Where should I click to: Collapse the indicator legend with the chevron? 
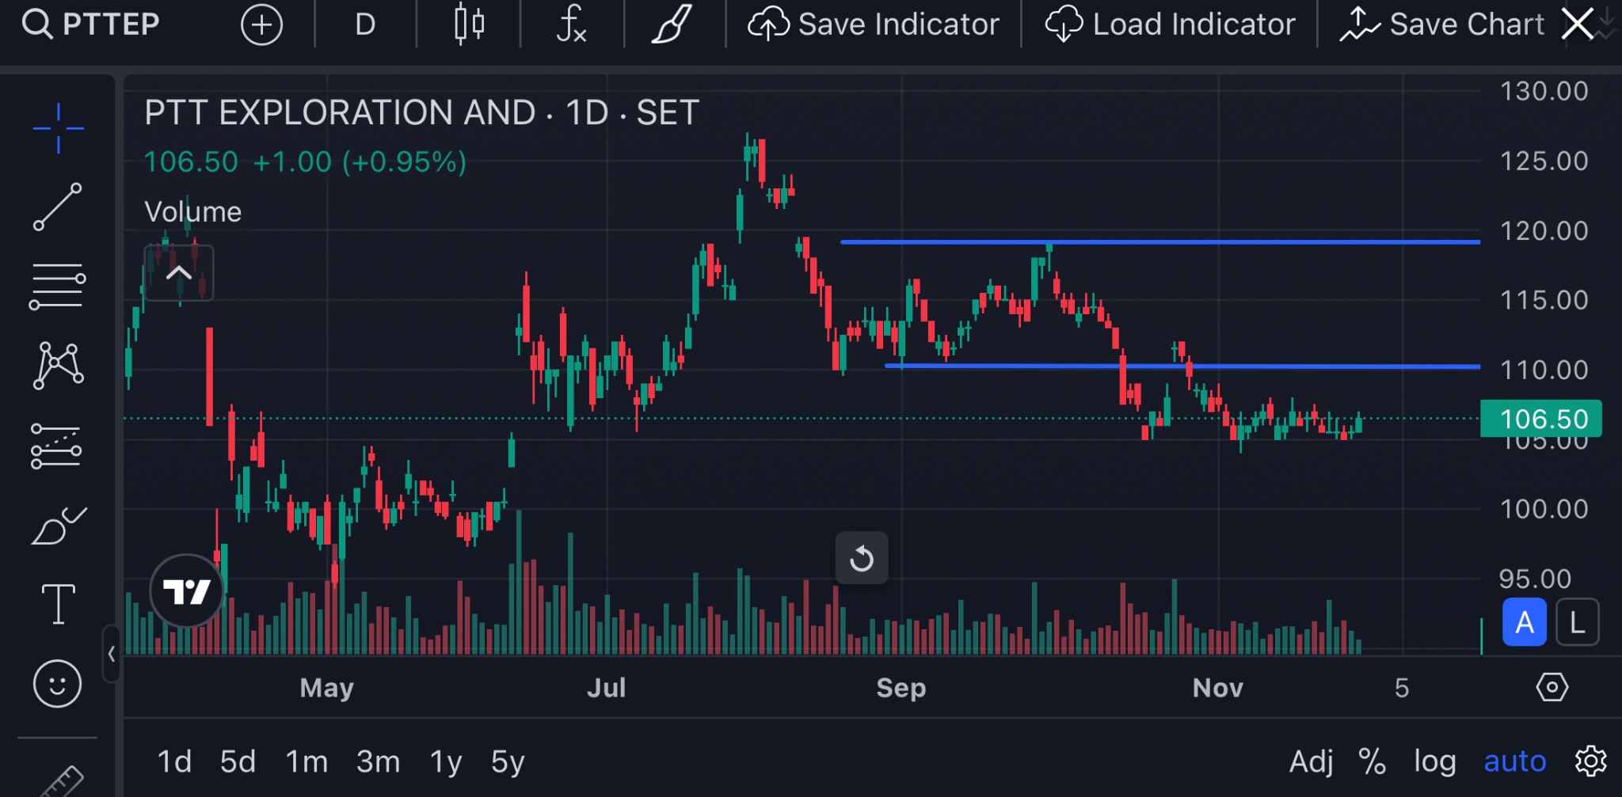(179, 273)
